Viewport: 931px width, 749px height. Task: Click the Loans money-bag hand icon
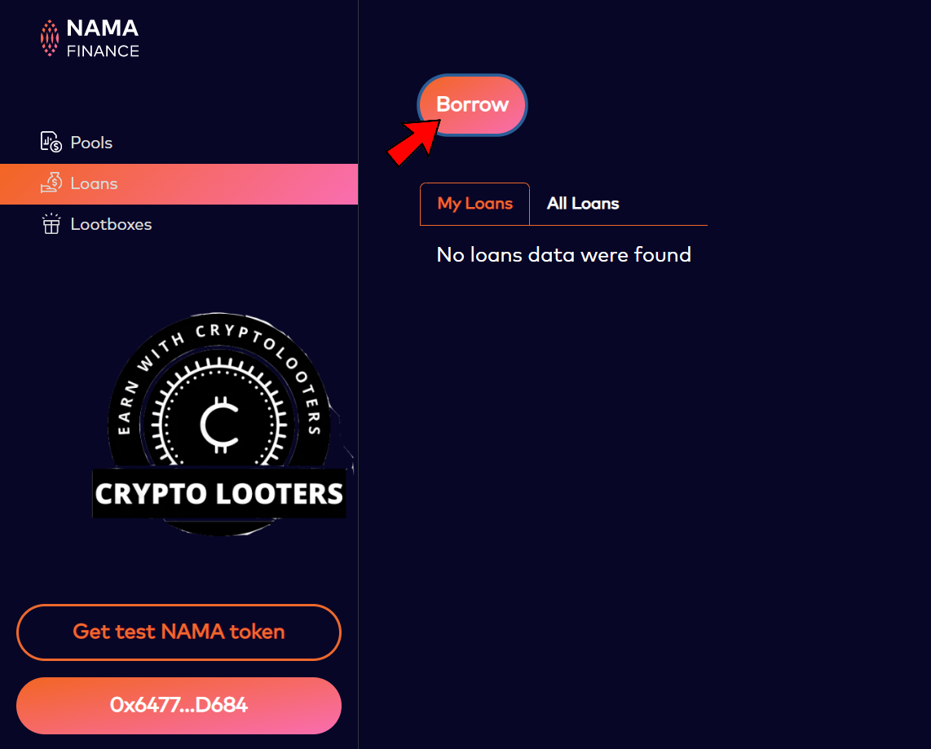coord(51,183)
